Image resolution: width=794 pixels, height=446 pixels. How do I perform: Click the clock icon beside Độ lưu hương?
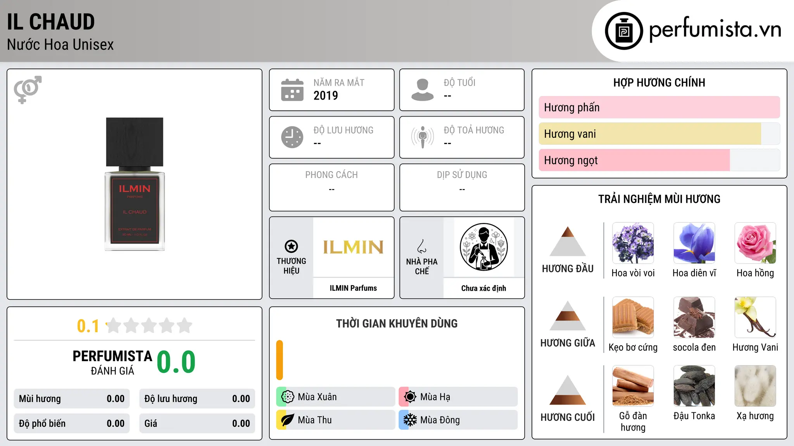point(292,137)
